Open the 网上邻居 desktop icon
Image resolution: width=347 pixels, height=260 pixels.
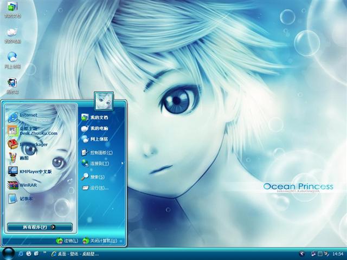[x=12, y=60]
